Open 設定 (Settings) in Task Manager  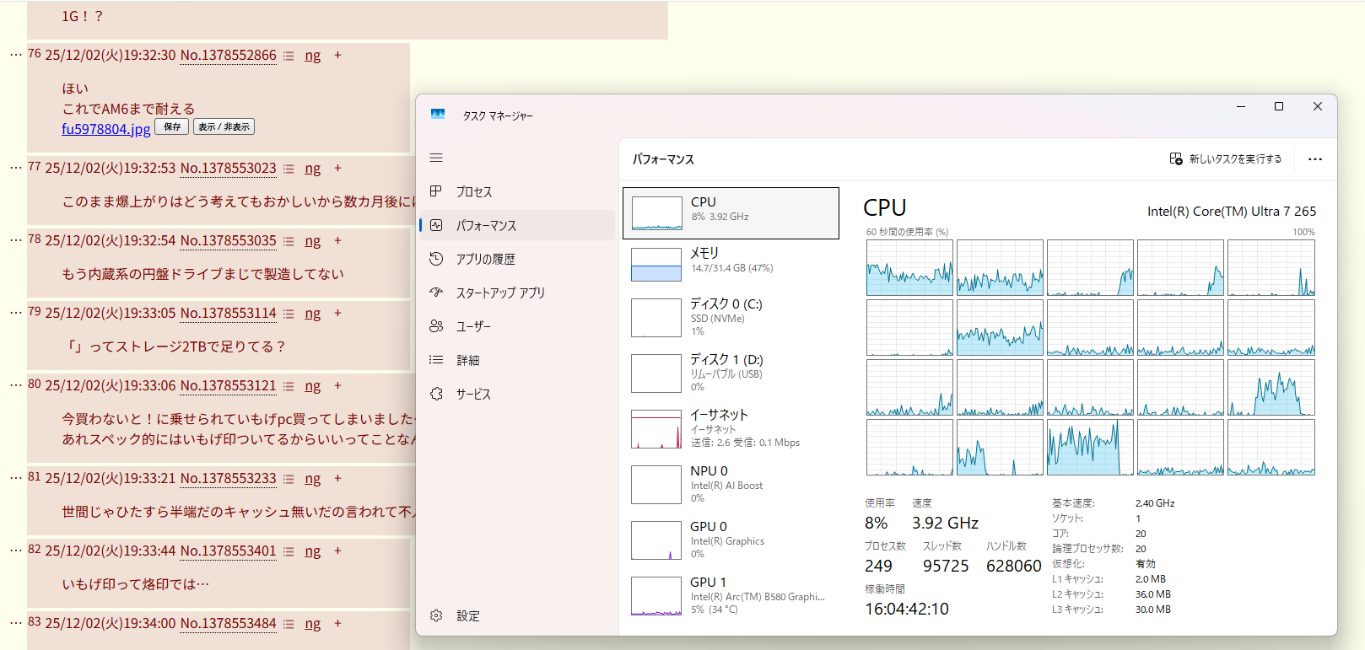467,615
